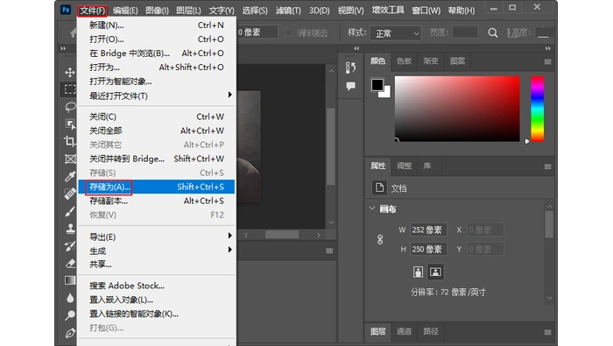The image size is (613, 346).
Task: Toggle the canvas width-height link icon
Action: point(380,239)
